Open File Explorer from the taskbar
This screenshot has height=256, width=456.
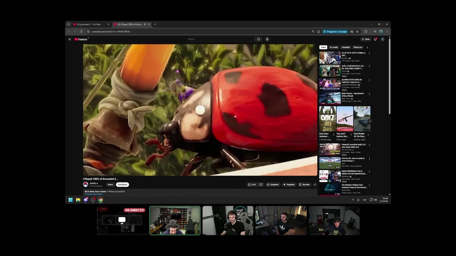point(78,200)
